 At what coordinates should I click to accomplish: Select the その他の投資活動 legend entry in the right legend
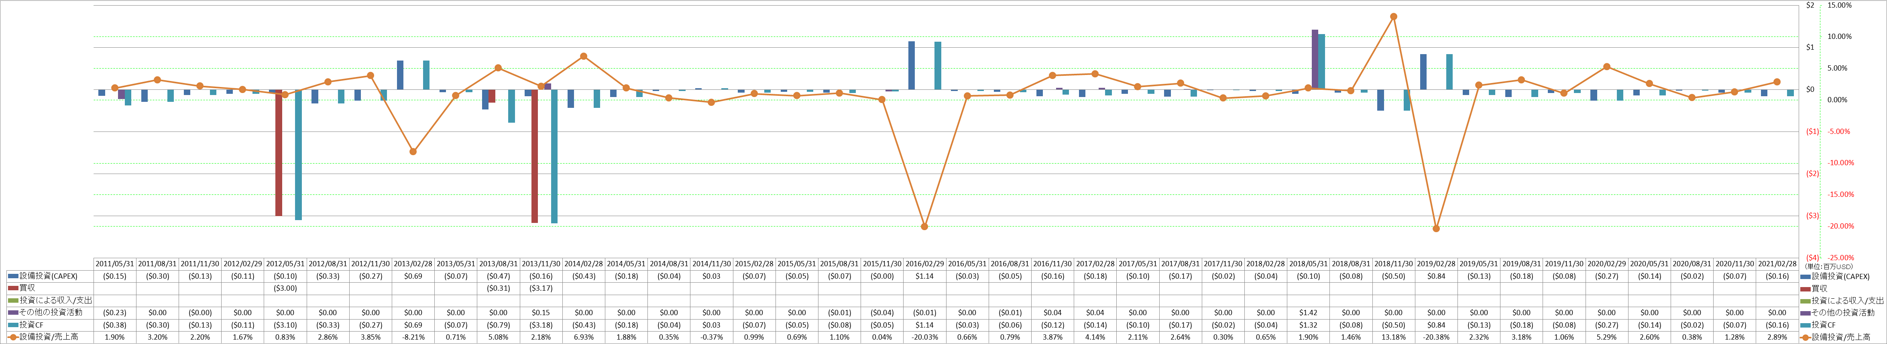coord(1838,313)
